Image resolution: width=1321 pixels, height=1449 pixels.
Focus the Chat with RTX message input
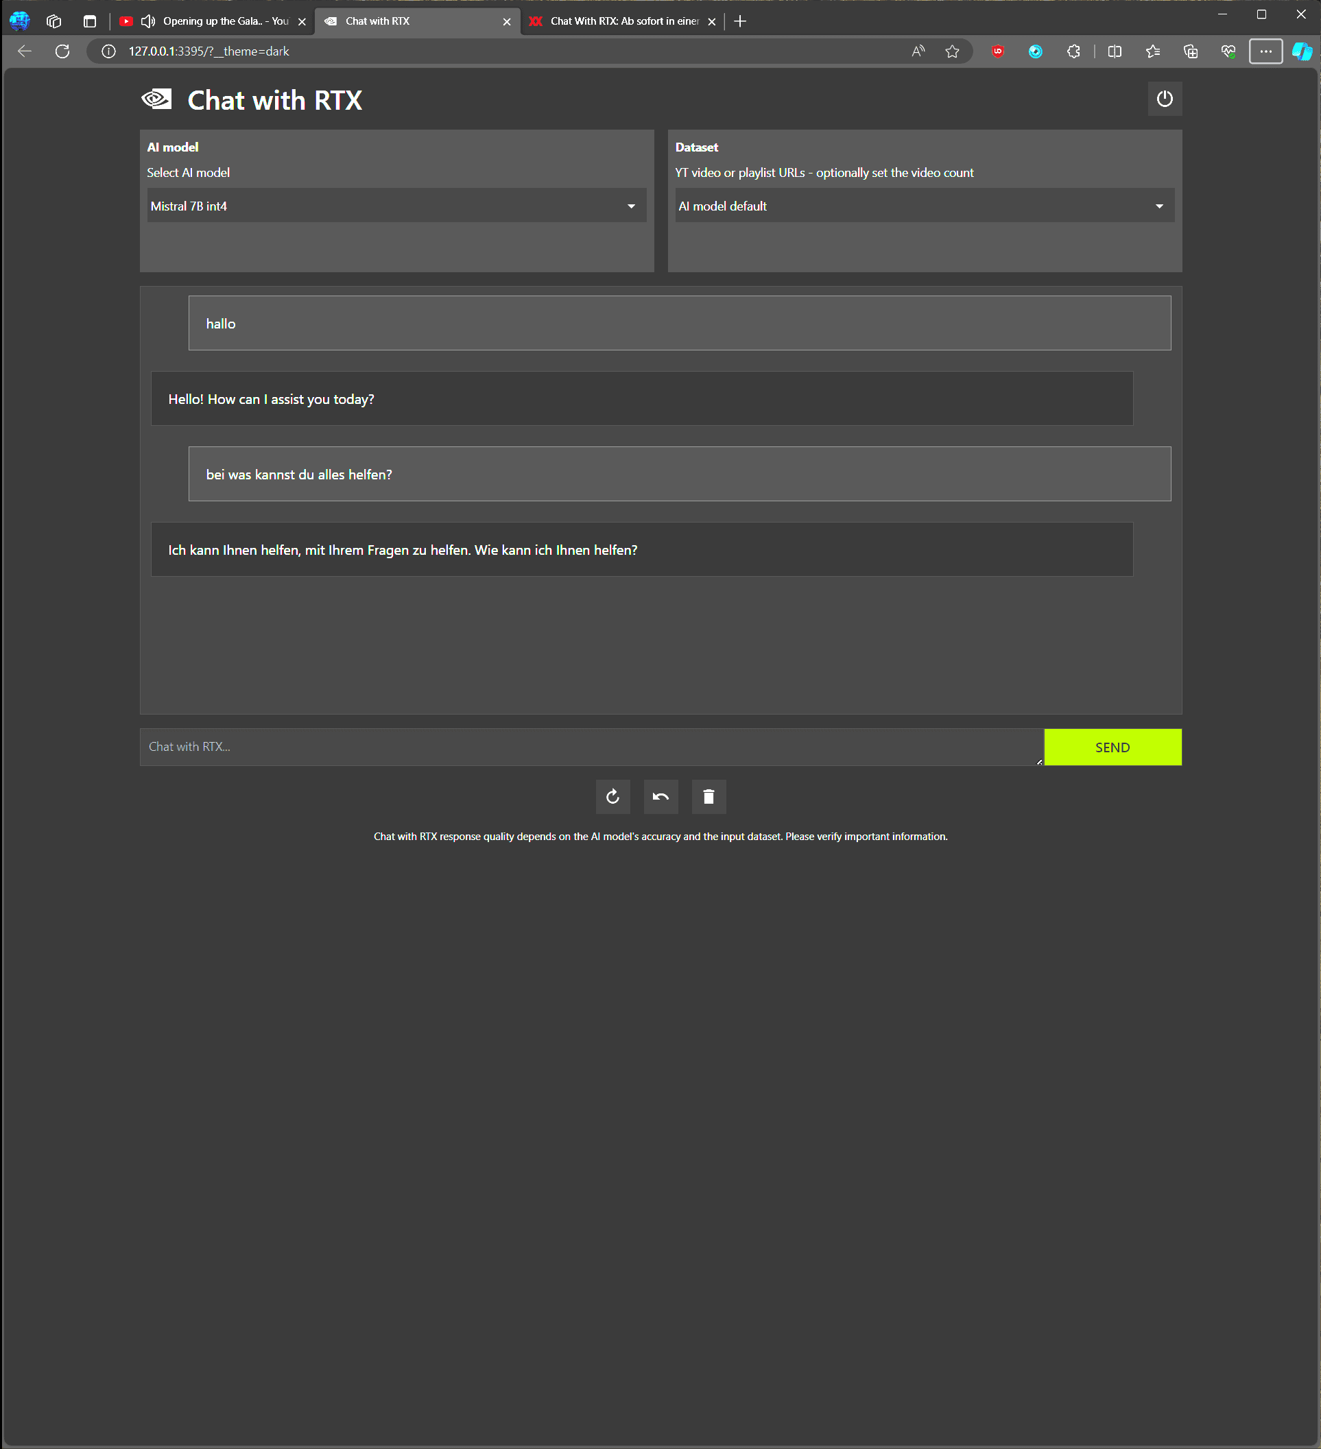pos(591,747)
